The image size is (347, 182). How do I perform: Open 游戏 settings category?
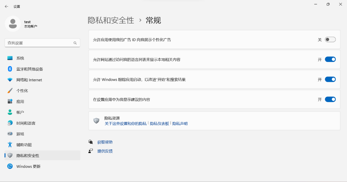coord(43,134)
